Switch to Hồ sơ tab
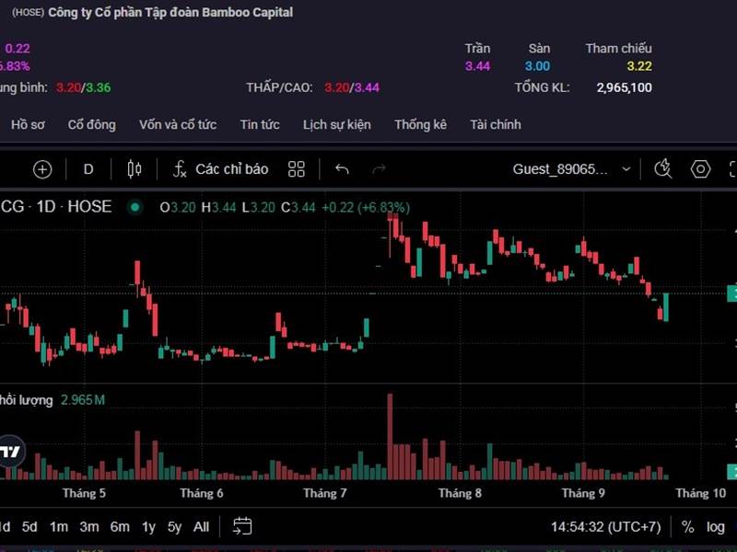Viewport: 737px width, 552px height. pyautogui.click(x=28, y=124)
